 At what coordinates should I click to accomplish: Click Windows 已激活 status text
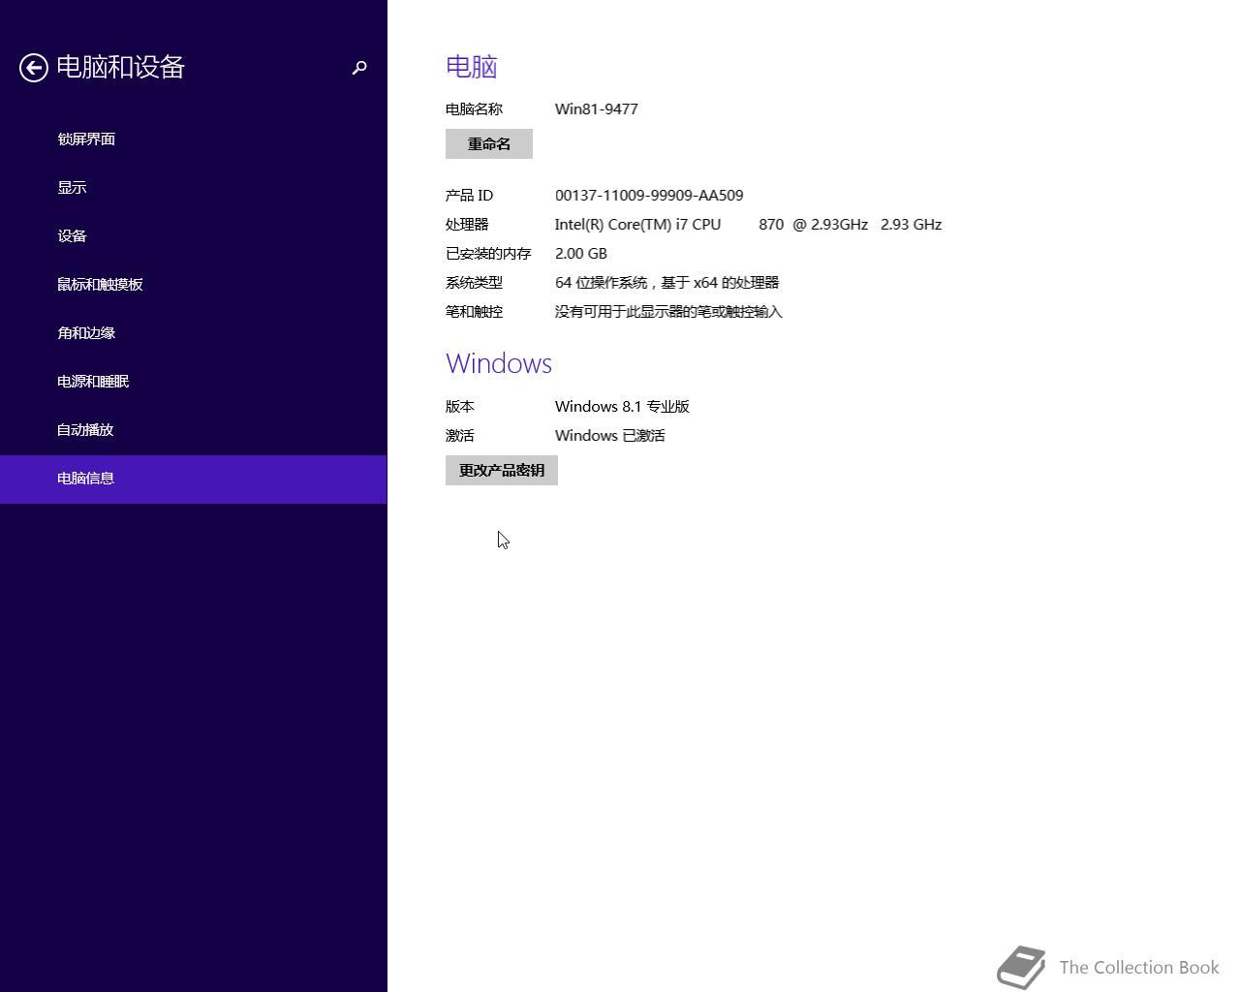point(610,435)
